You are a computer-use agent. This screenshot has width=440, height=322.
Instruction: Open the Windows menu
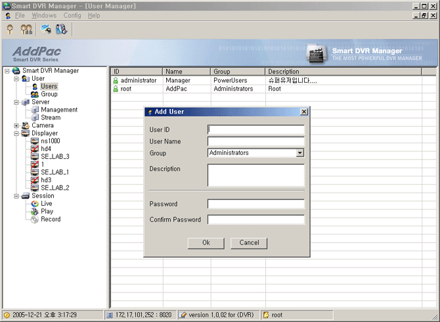point(44,16)
